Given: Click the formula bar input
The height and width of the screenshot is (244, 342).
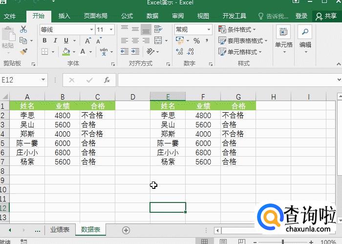Looking at the screenshot, I should pyautogui.click(x=227, y=80).
